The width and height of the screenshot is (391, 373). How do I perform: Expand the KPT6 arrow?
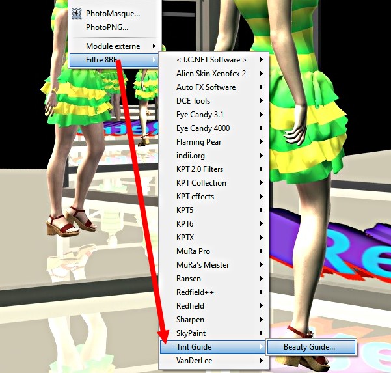pos(261,224)
